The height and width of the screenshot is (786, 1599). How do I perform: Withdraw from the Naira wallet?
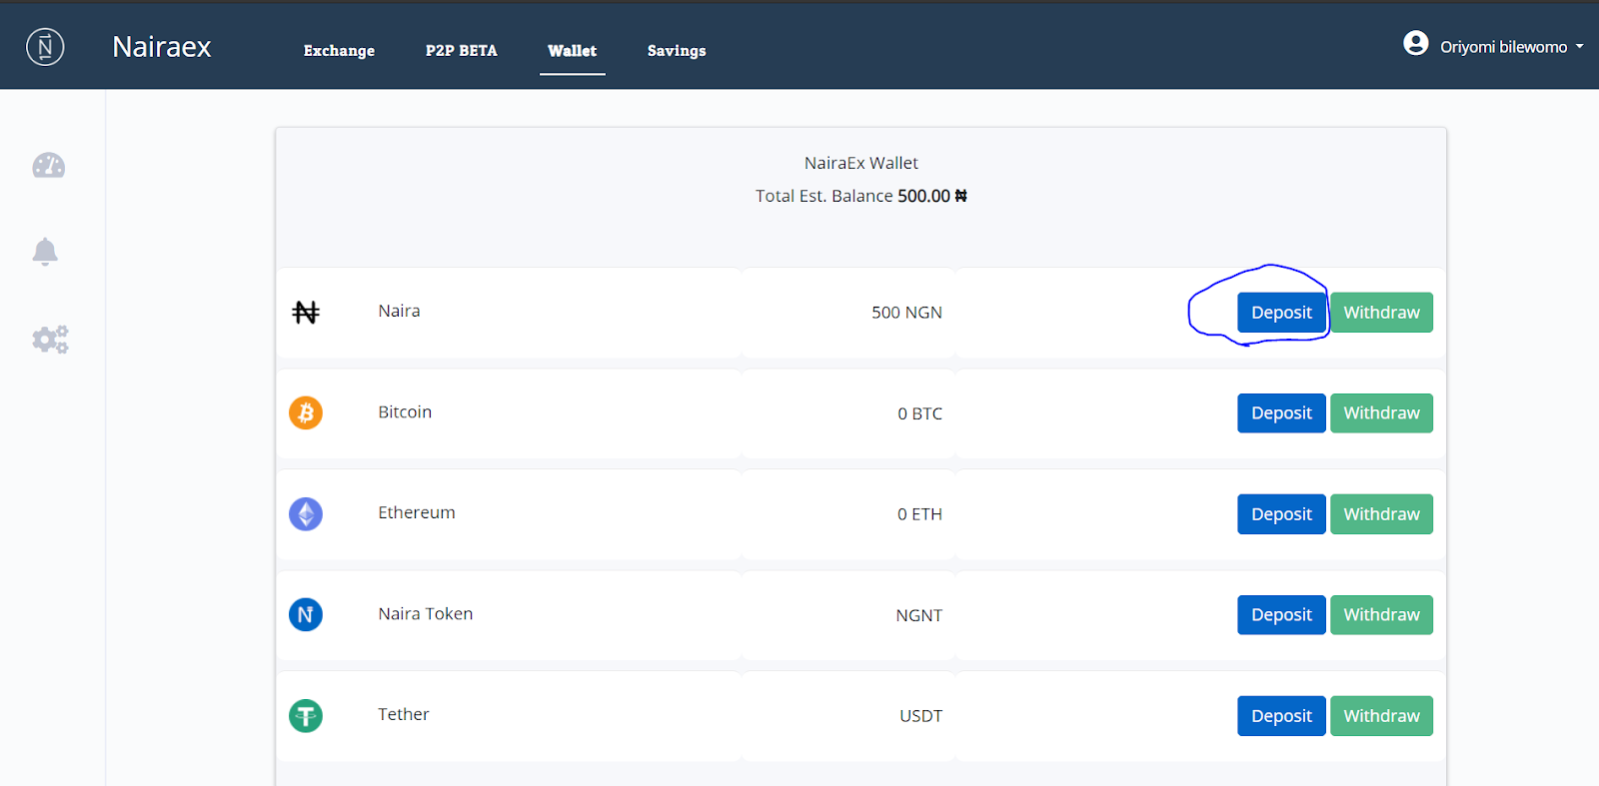point(1381,313)
